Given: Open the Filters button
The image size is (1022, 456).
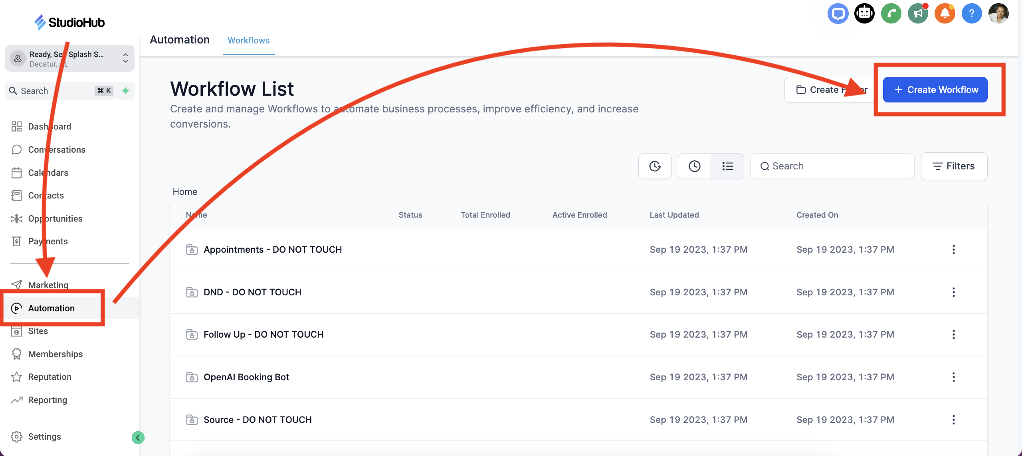Looking at the screenshot, I should coord(954,166).
